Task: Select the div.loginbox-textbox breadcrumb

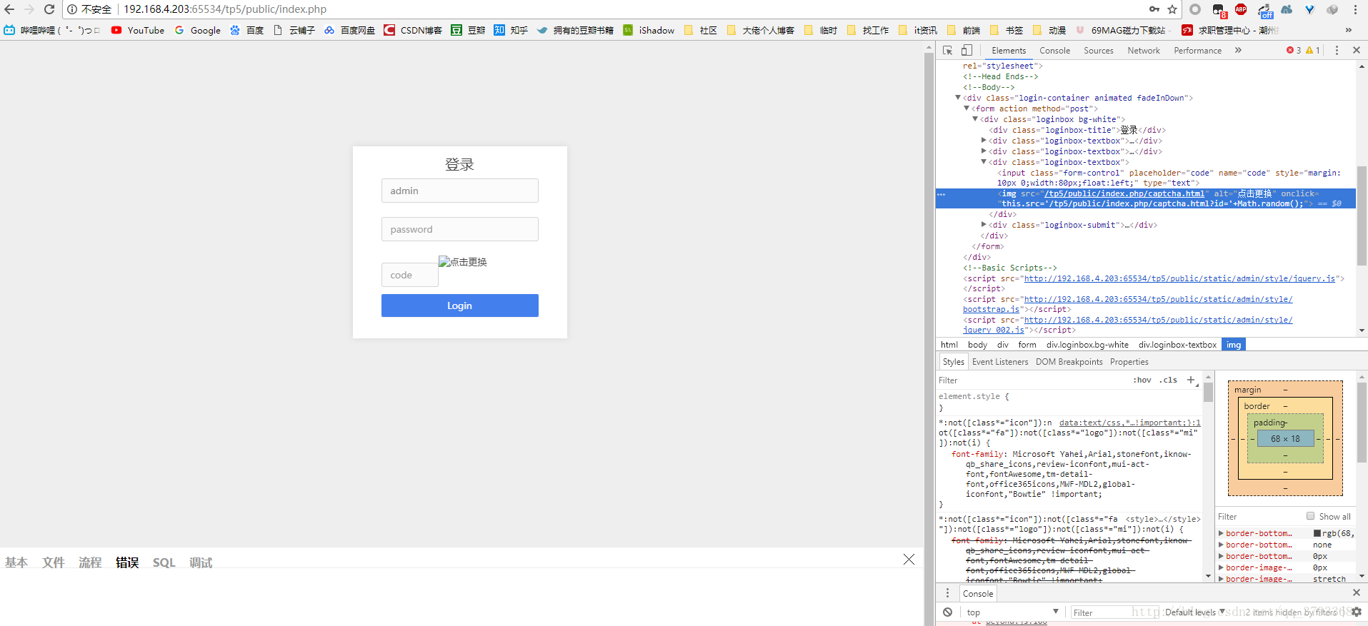Action: (x=1177, y=345)
